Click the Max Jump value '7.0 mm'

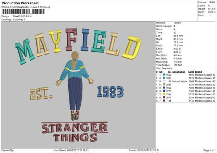click(178, 62)
